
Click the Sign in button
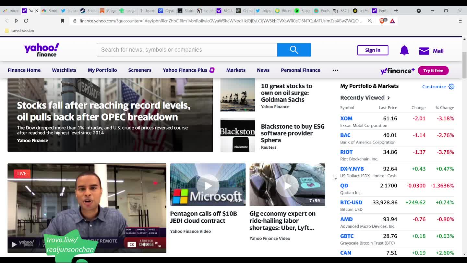pyautogui.click(x=373, y=50)
